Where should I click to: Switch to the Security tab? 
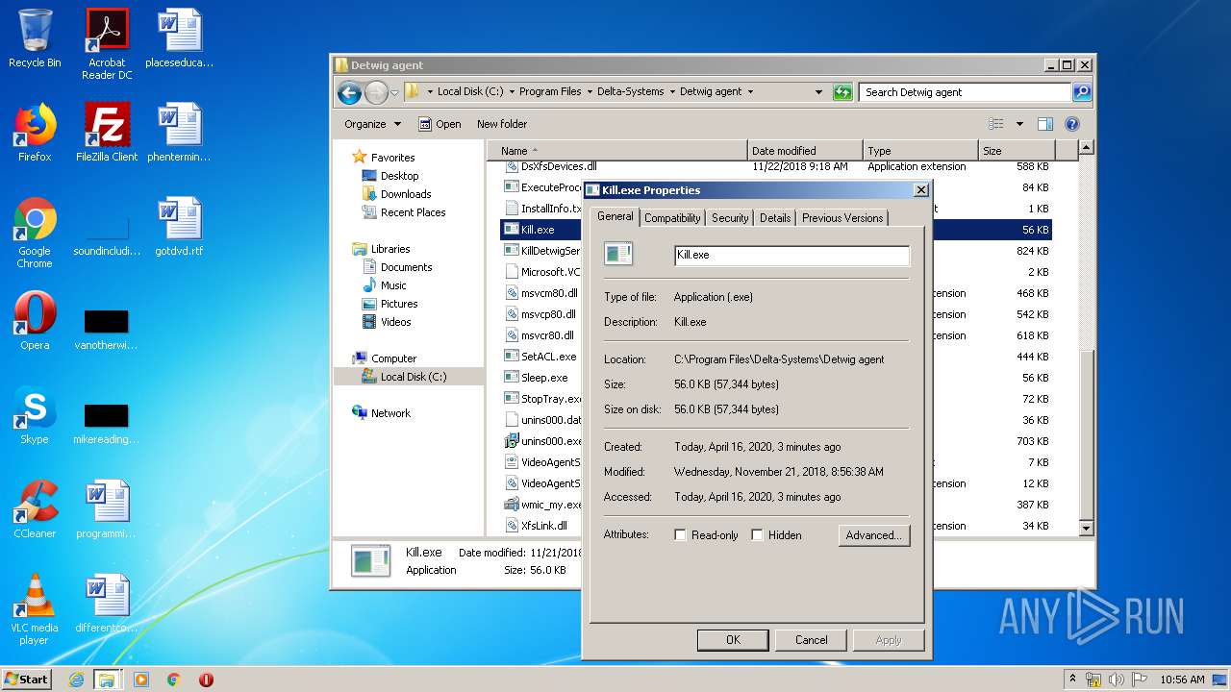(730, 218)
